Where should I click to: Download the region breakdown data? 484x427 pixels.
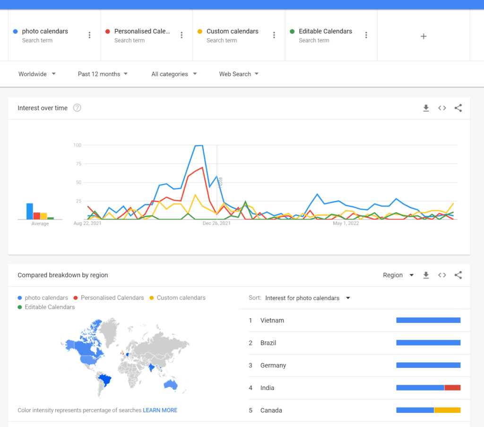point(426,275)
